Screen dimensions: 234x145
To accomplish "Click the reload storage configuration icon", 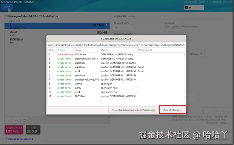I will (24, 120).
